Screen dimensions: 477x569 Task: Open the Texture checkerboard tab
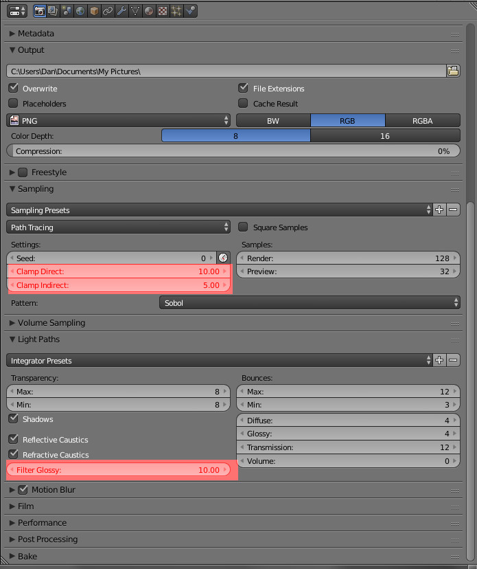click(x=163, y=11)
